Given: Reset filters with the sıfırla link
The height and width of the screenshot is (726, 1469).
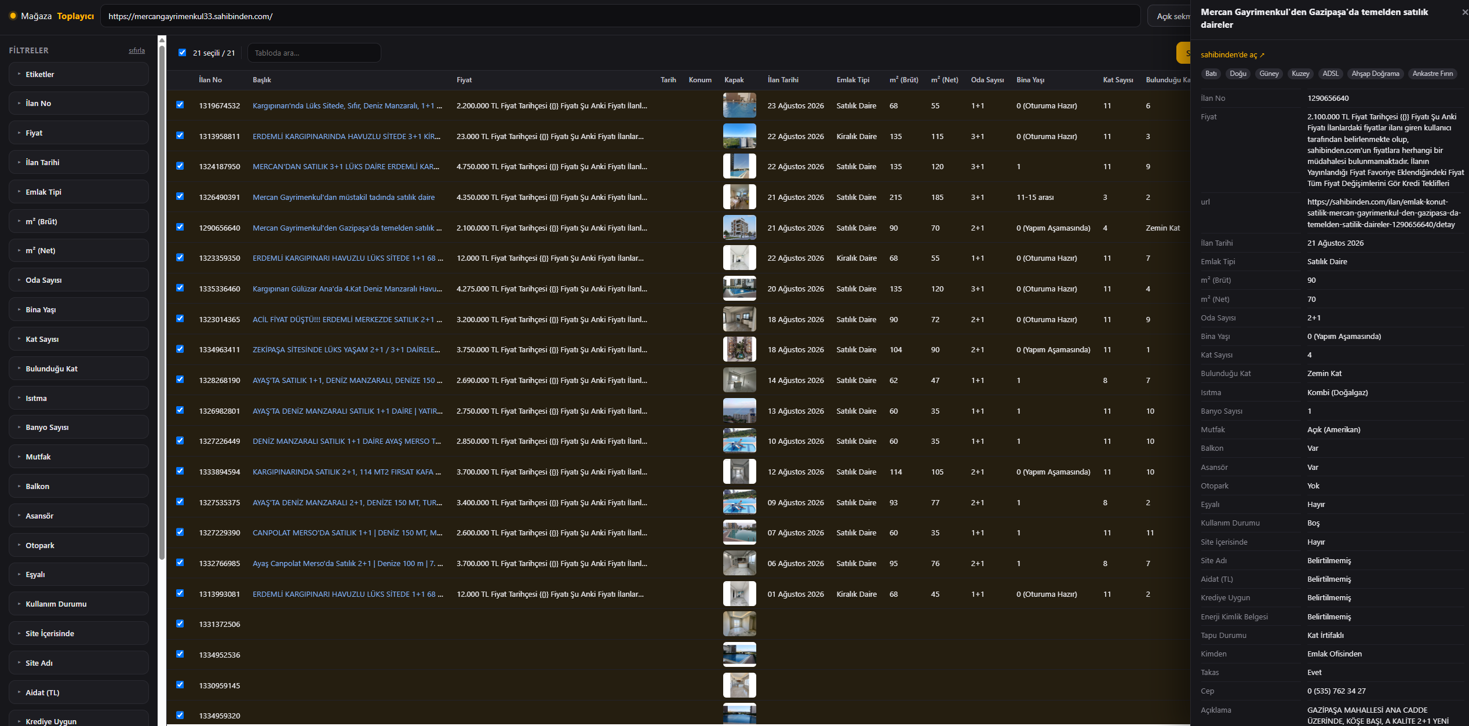Looking at the screenshot, I should [137, 50].
